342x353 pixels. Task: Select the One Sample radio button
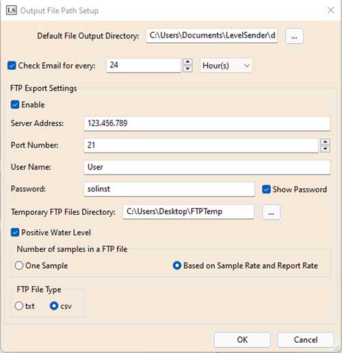coord(19,265)
